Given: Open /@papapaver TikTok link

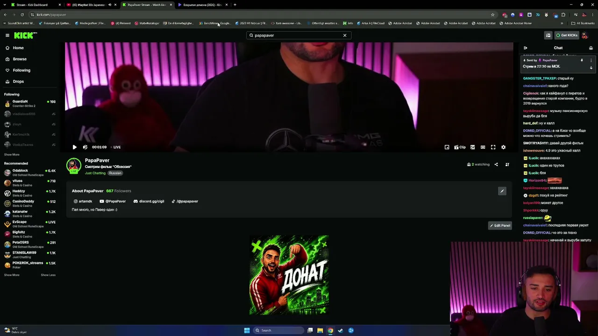Looking at the screenshot, I should click(x=185, y=201).
